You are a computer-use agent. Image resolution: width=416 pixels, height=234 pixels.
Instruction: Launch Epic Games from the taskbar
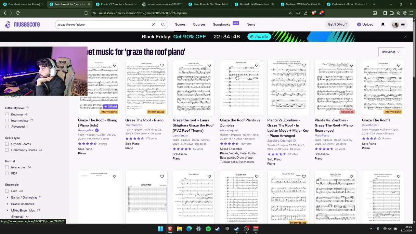click(x=227, y=229)
